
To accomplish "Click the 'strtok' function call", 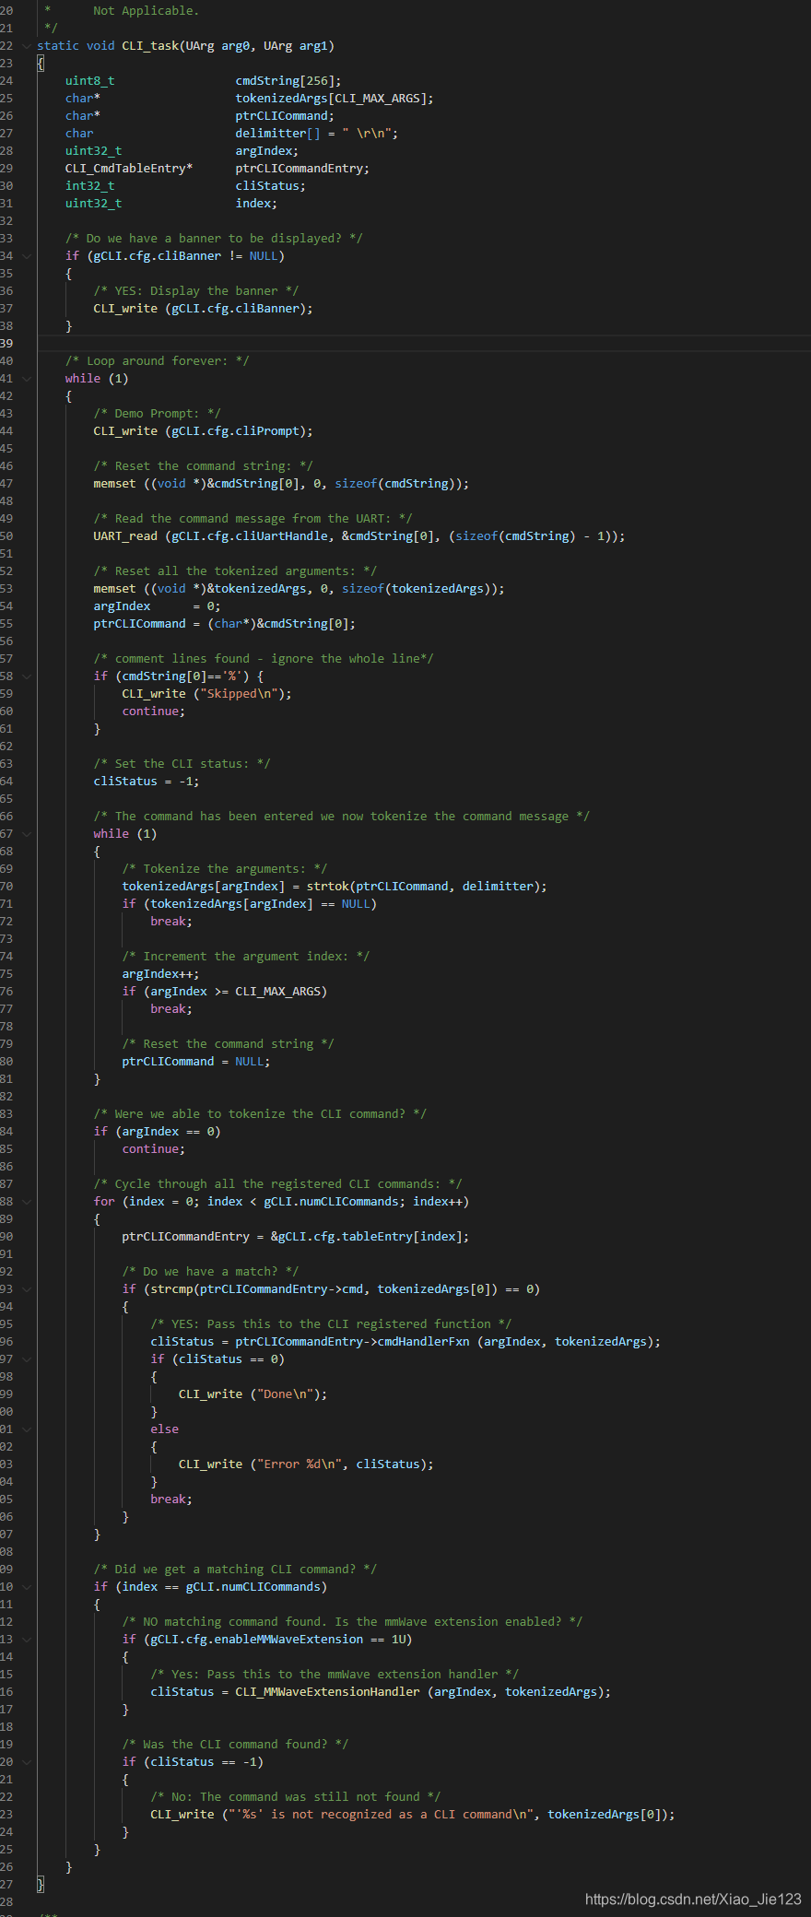I will (x=328, y=887).
